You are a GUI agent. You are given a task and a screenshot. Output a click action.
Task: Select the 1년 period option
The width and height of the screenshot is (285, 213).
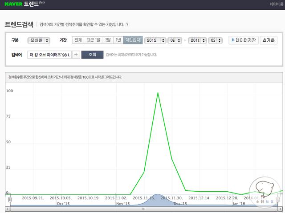coord(118,40)
